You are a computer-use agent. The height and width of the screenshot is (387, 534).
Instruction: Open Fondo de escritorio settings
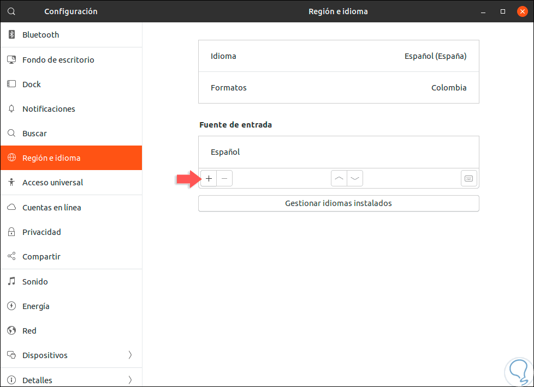pos(58,60)
